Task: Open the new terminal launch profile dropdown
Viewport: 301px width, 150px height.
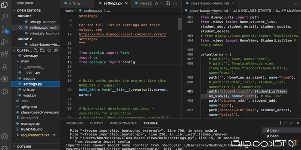Action: (286, 123)
